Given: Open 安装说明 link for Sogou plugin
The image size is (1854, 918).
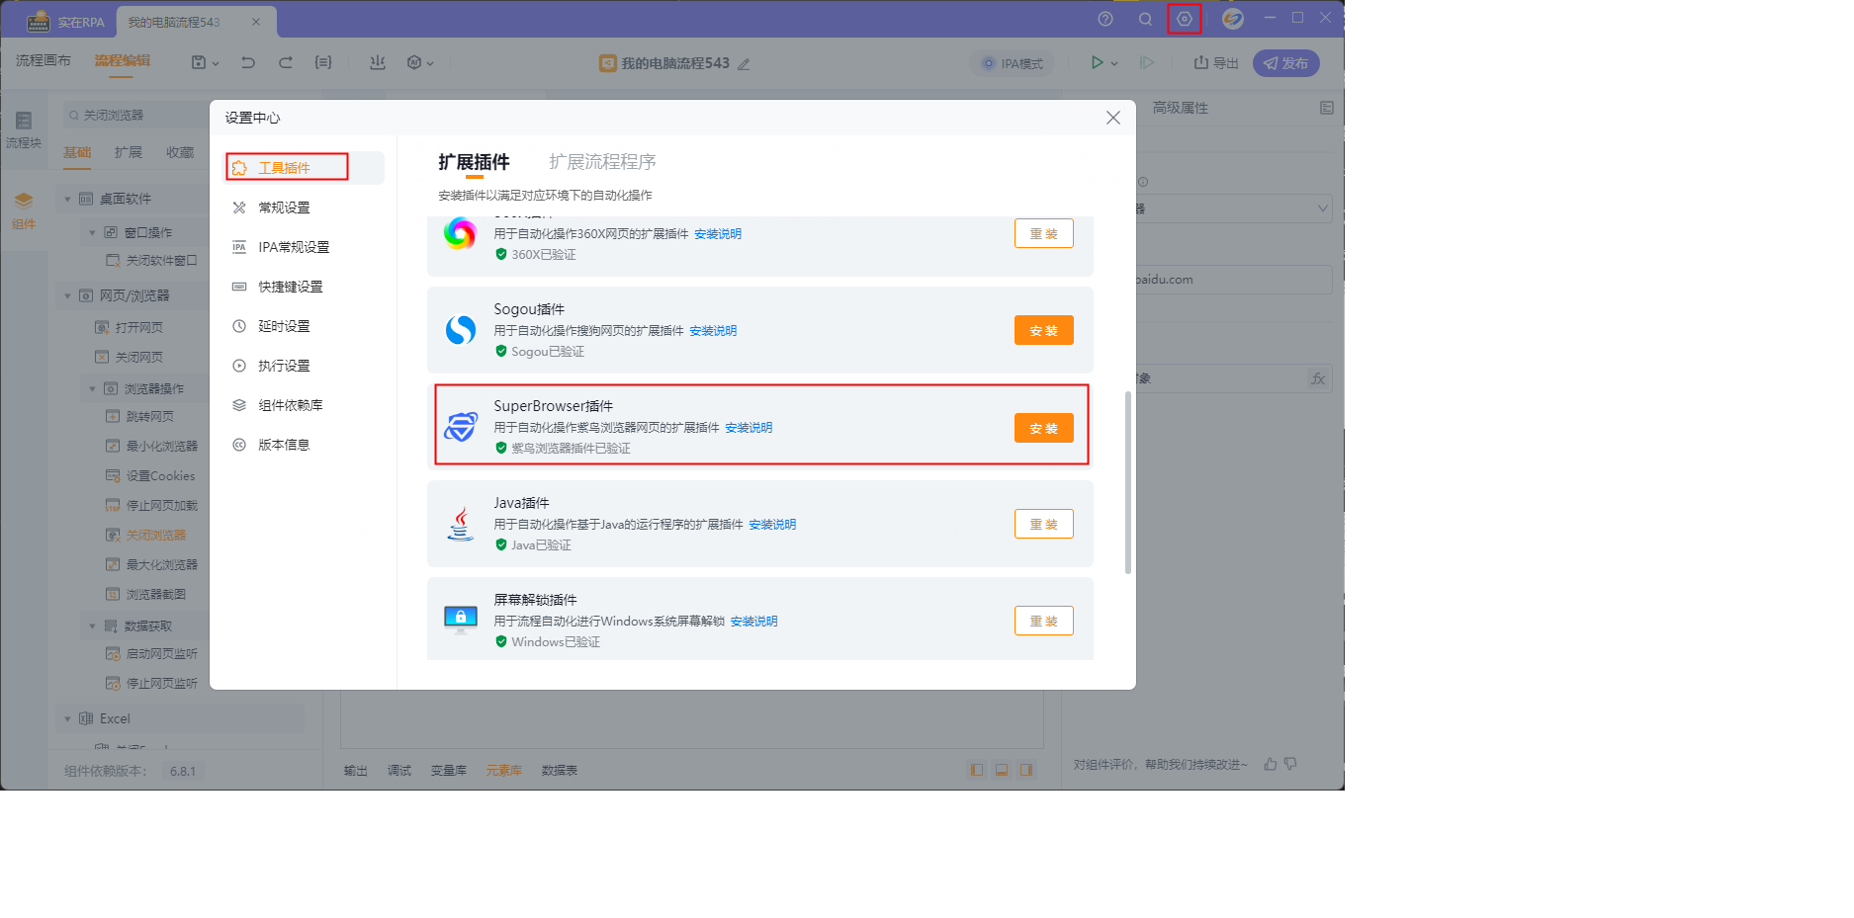Looking at the screenshot, I should pyautogui.click(x=713, y=331).
